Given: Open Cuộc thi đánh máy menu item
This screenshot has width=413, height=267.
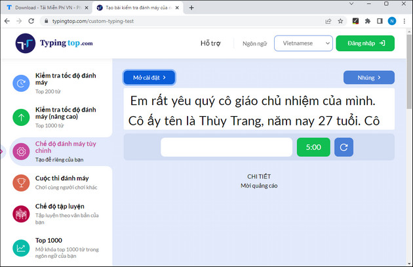Looking at the screenshot, I should (62, 178).
